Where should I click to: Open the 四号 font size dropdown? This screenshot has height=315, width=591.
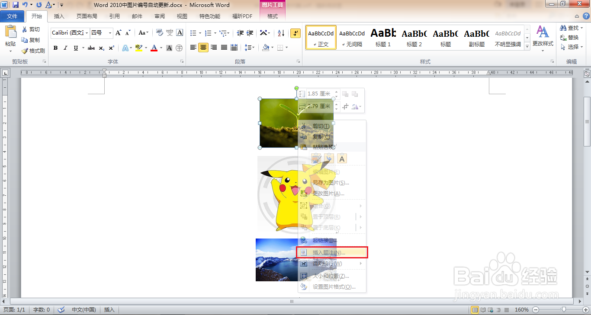(110, 33)
